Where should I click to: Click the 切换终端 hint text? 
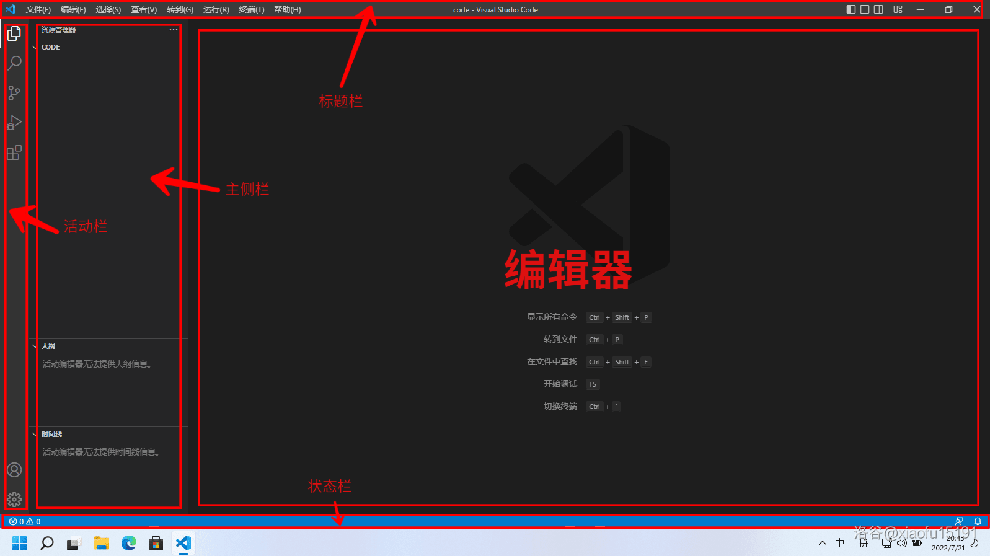[560, 406]
